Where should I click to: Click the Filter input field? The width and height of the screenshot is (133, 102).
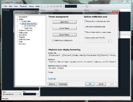(x=30, y=94)
